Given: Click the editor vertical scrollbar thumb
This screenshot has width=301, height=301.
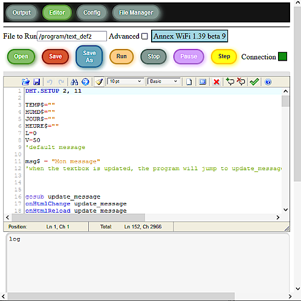Looking at the screenshot, I should (x=285, y=101).
